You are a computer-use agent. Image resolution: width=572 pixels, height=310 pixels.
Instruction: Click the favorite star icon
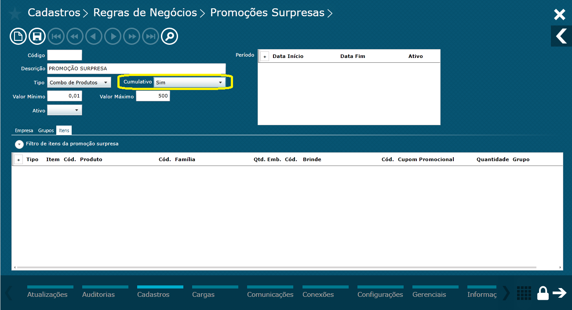15,14
